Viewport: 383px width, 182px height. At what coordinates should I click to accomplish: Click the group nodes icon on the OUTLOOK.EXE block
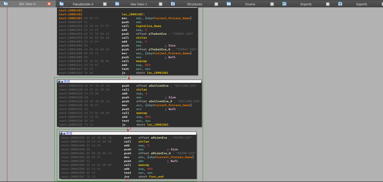pos(65,81)
